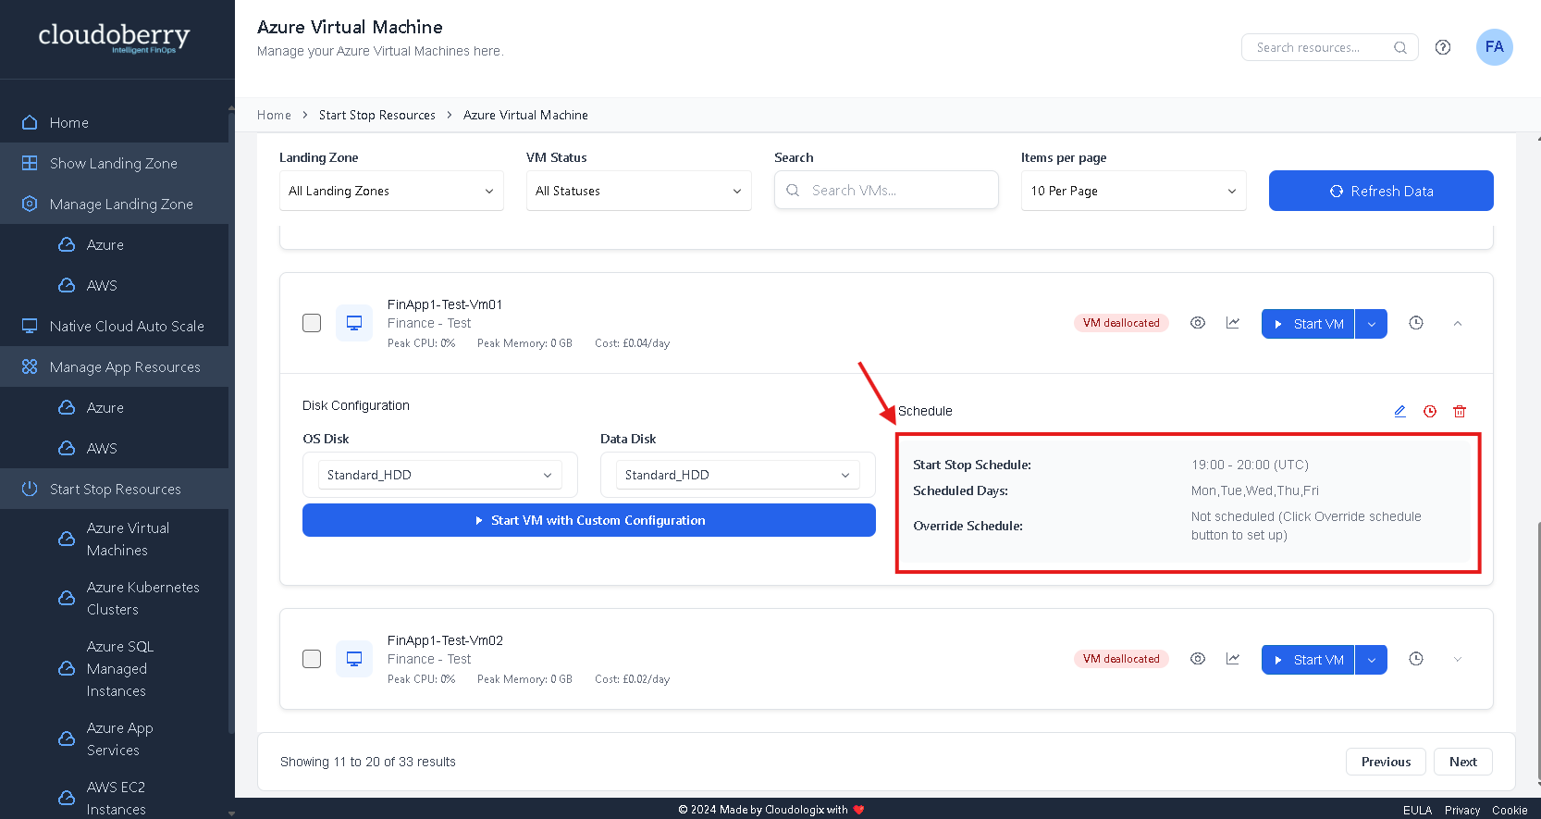Expand the FinApp1-Test-Vm02 details chevron
This screenshot has width=1541, height=819.
(x=1458, y=660)
